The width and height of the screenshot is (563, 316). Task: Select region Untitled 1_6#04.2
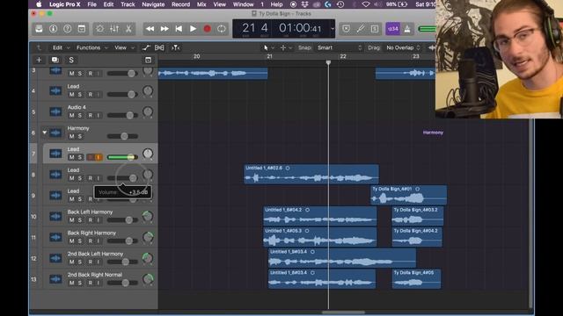point(320,216)
